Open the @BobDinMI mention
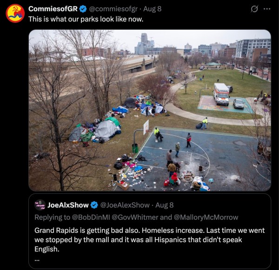 coord(91,217)
